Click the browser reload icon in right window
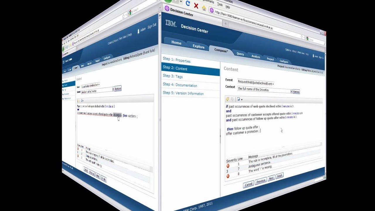Viewport: 375px width, 211px height. (188, 3)
